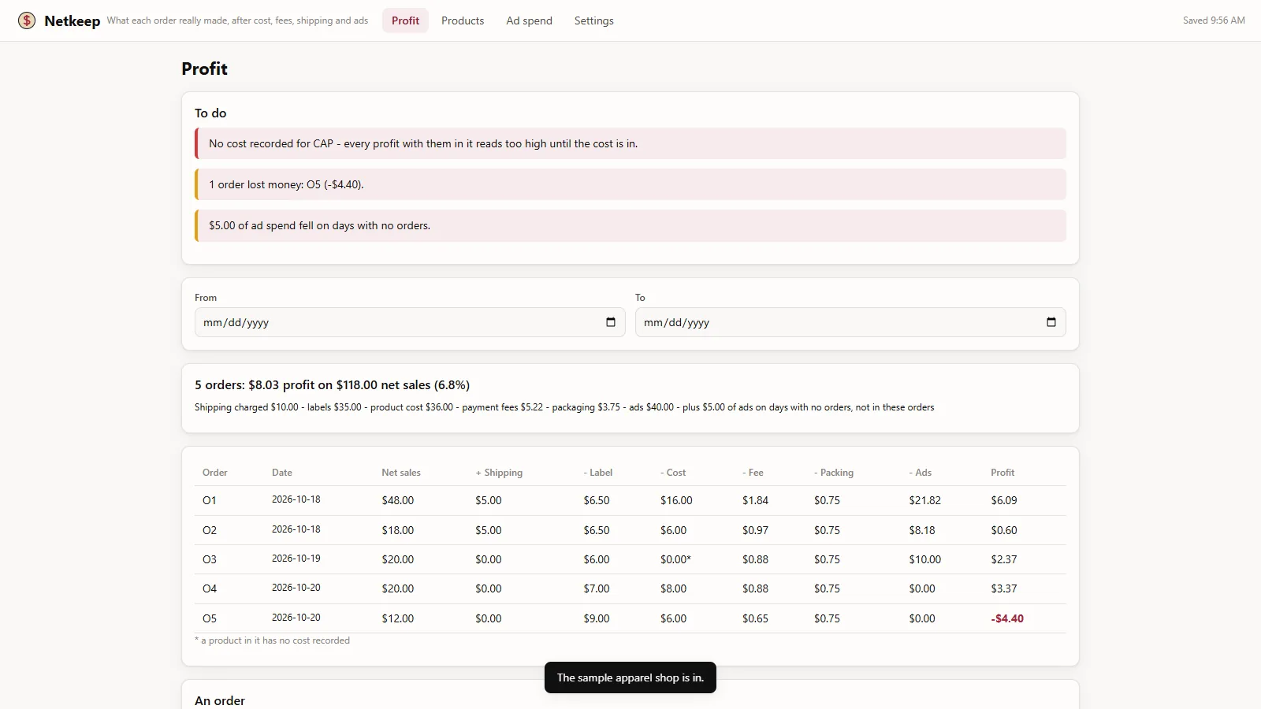The width and height of the screenshot is (1261, 709).
Task: Go to the Ad spend tab
Action: point(529,20)
